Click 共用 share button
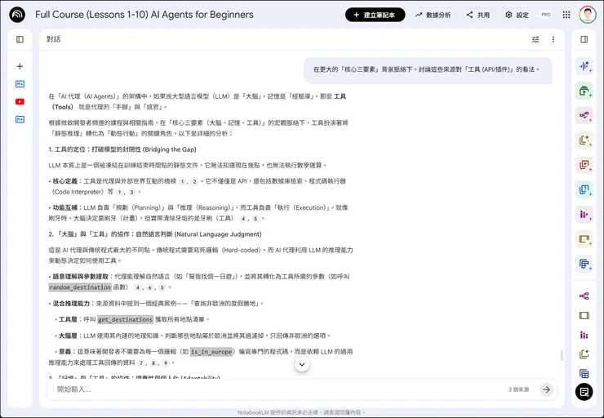This screenshot has width=604, height=418. (478, 15)
